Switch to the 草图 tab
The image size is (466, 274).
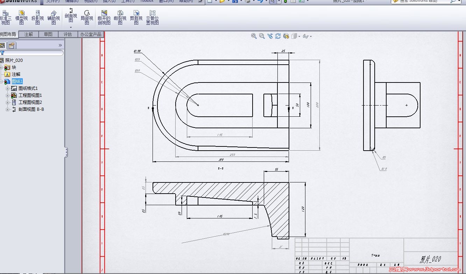click(48, 34)
